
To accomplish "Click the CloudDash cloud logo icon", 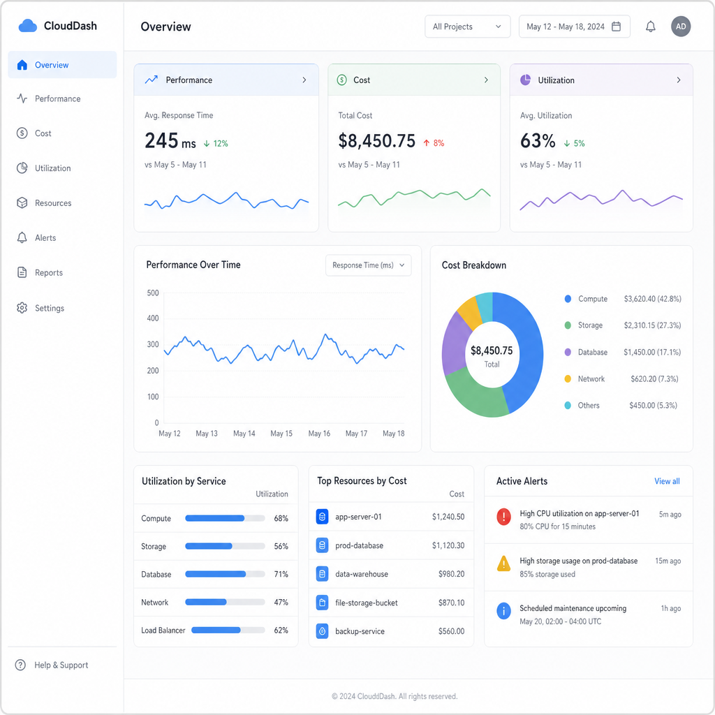I will click(27, 26).
